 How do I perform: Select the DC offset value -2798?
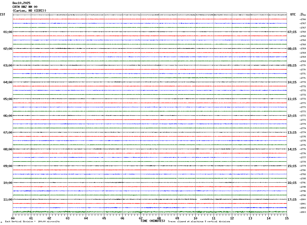click(303, 195)
